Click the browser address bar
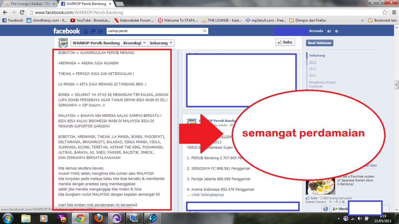 pos(206,12)
